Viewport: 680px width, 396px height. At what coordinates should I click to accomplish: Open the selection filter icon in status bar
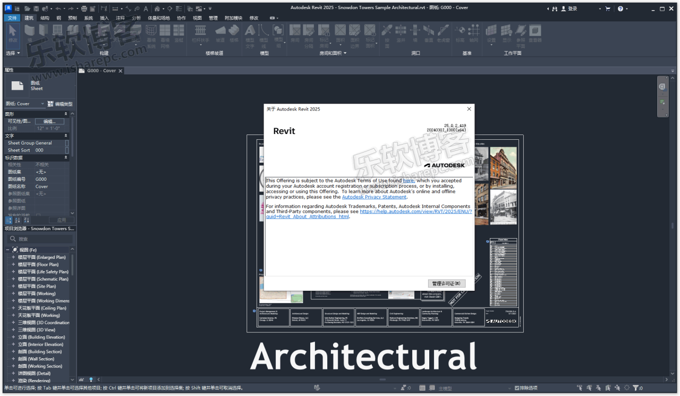tap(635, 389)
